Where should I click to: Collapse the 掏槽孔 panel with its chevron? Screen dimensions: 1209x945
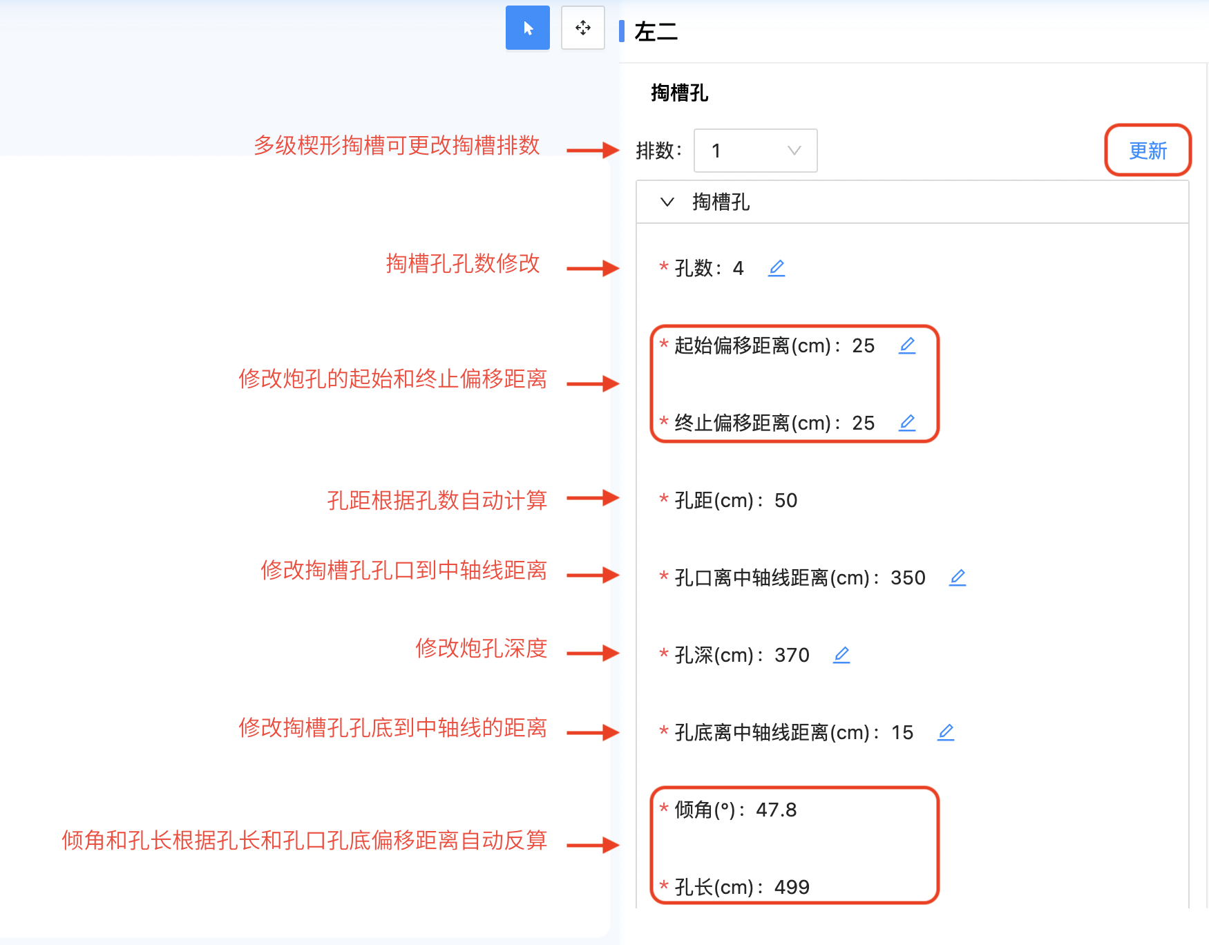[667, 202]
